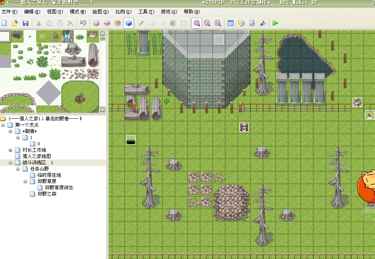Click the Copy toolbar icon
The width and height of the screenshot is (375, 259).
pyautogui.click(x=49, y=23)
